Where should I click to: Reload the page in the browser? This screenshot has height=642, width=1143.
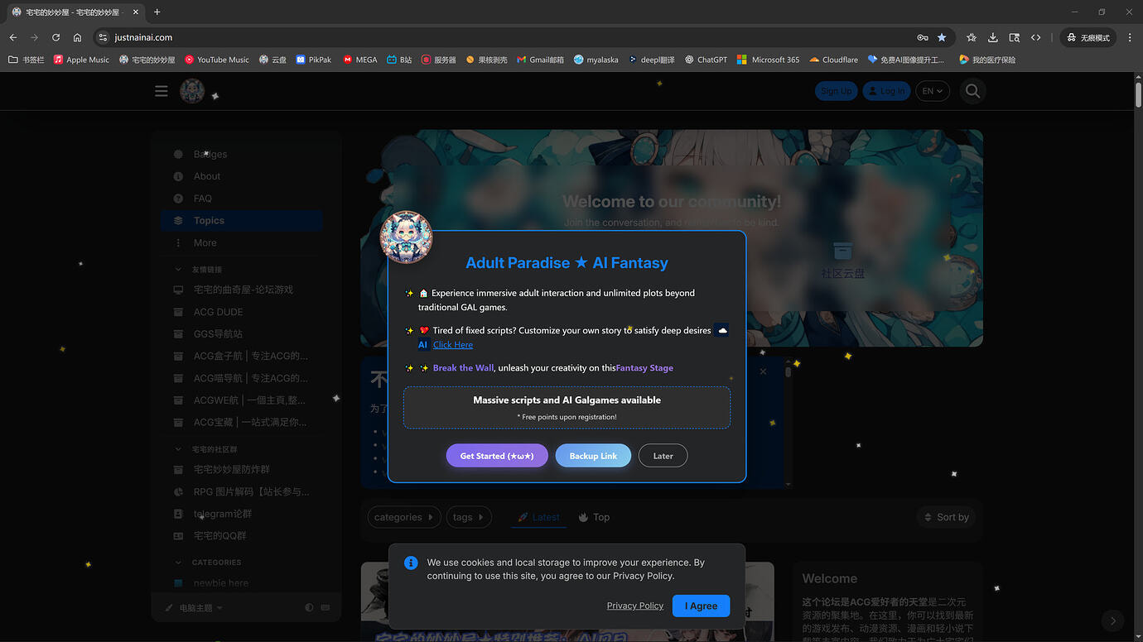pos(55,37)
